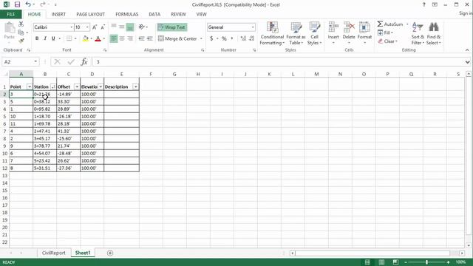
Task: Switch to the INSERT tab
Action: [x=58, y=14]
